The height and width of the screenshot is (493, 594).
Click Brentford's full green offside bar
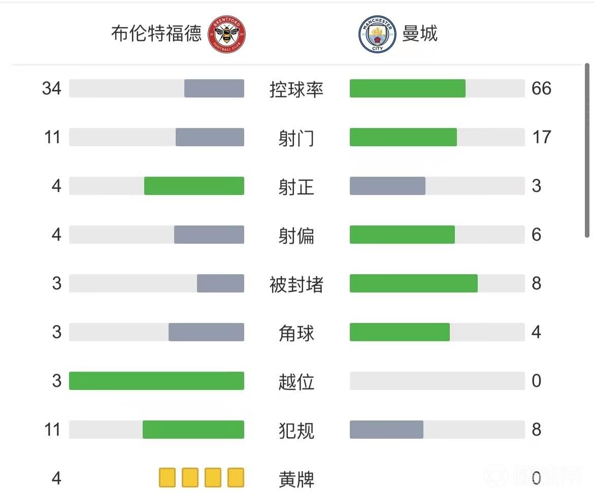(x=156, y=381)
